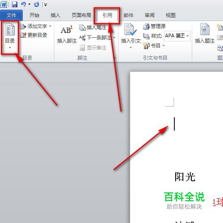Redo with the repeat arrow icon
223x223 pixels.
pyautogui.click(x=36, y=4)
